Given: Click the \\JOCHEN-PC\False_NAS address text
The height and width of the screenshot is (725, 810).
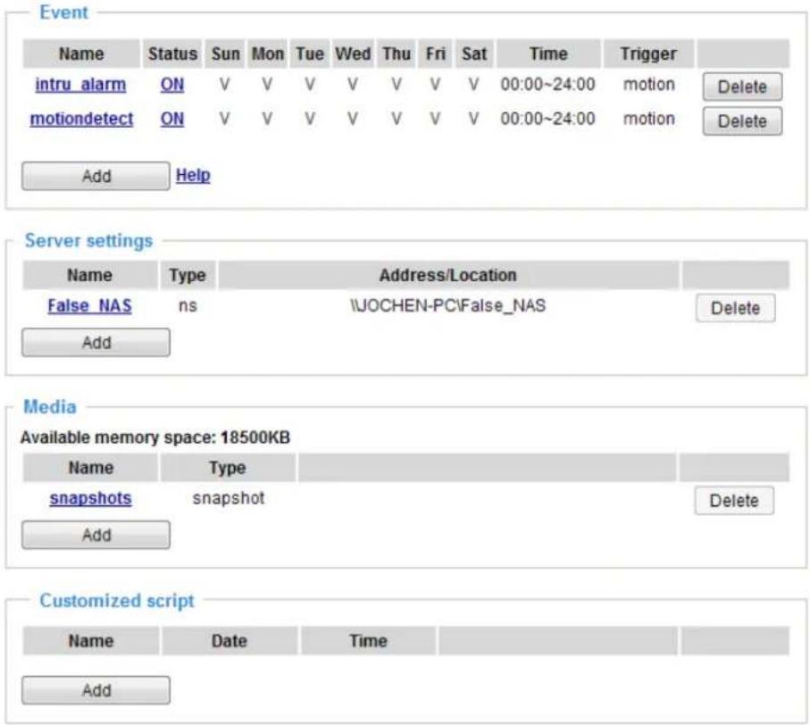Looking at the screenshot, I should click(x=448, y=305).
